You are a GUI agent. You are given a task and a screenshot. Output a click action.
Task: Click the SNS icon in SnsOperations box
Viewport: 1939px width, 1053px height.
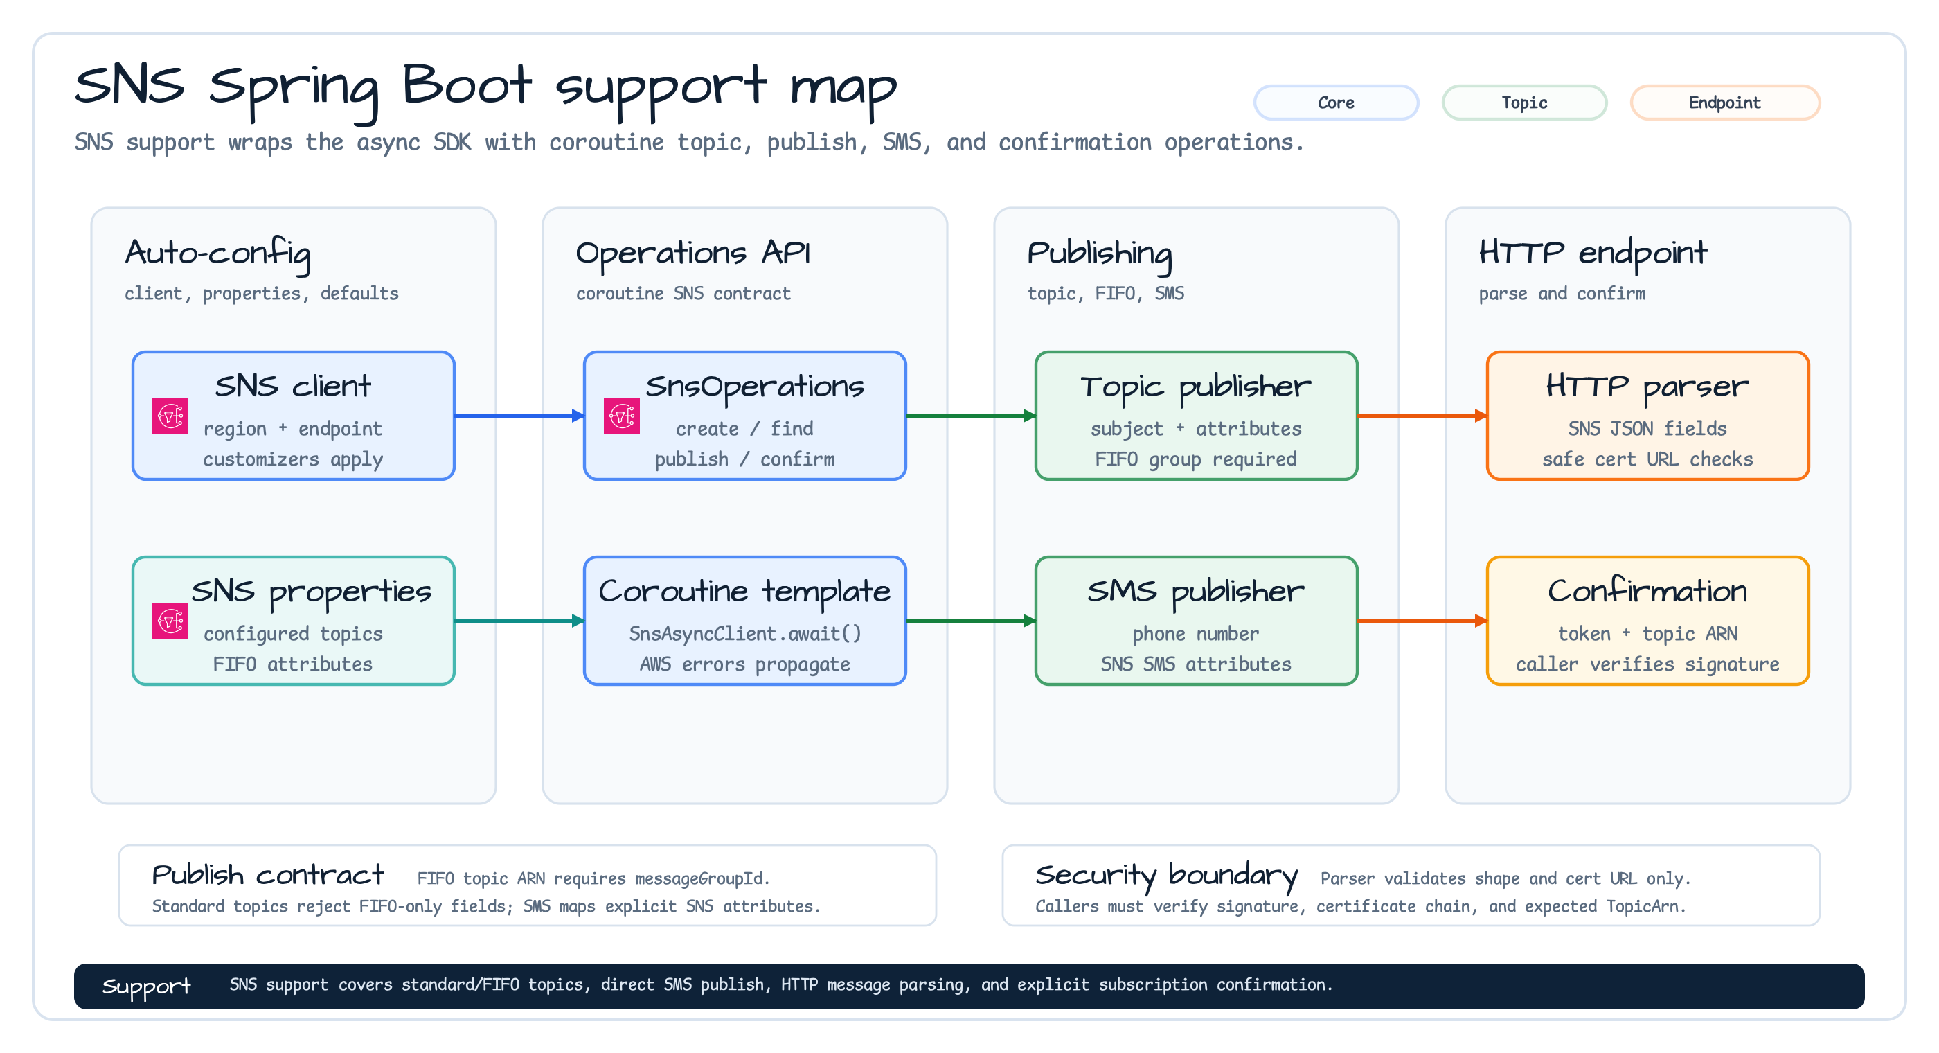pos(622,416)
